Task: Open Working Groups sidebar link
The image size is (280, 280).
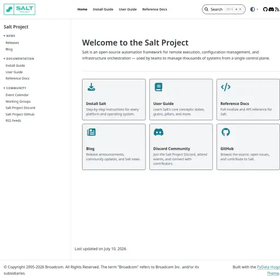Action: click(x=18, y=101)
